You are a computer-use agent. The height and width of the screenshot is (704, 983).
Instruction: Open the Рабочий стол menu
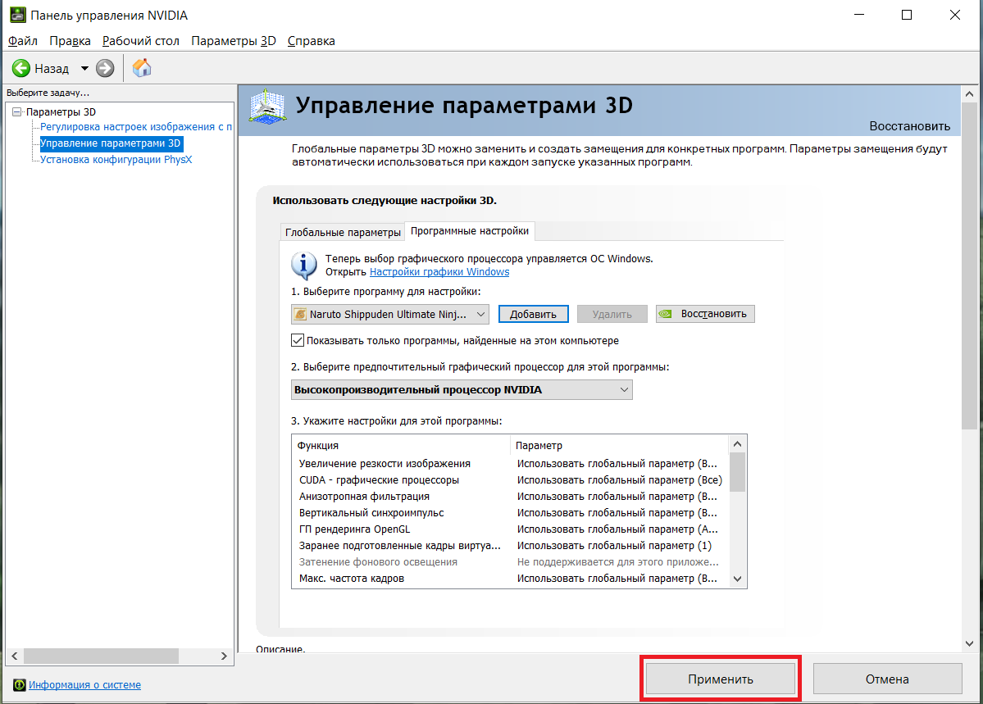click(x=141, y=41)
